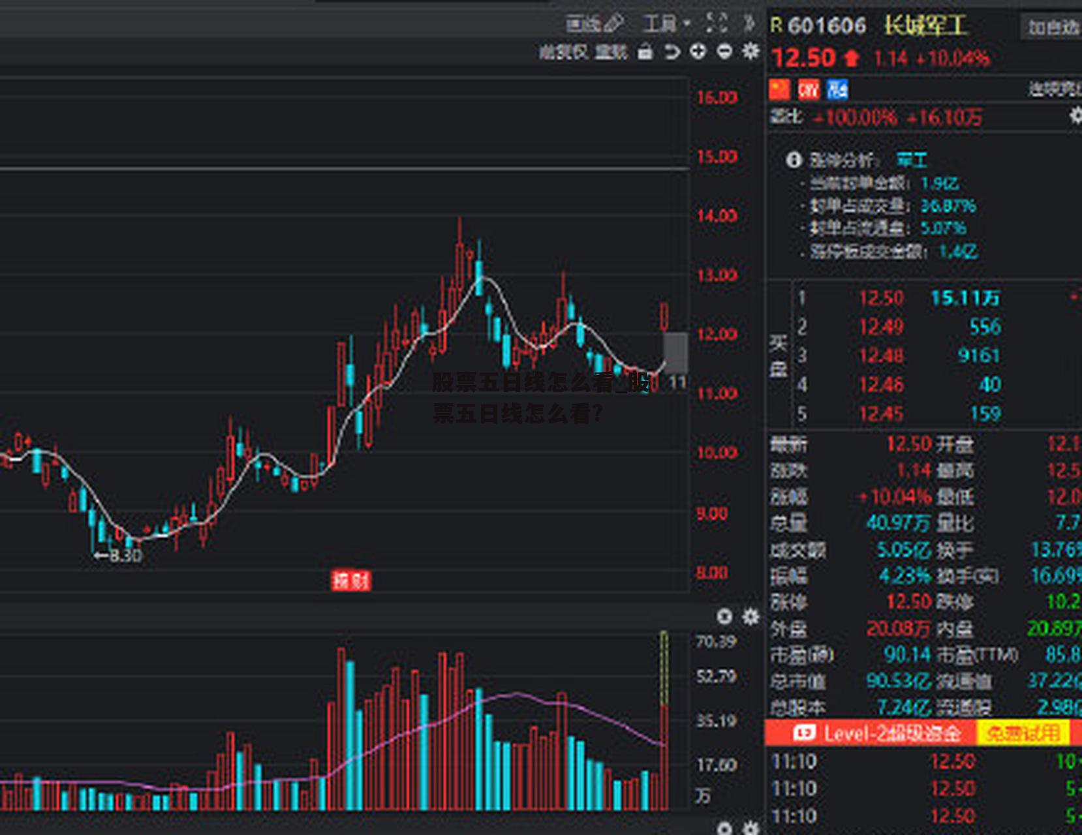Viewport: 1082px width, 835px height.
Task: Click the 市盈(静) value 90.14
Action: pos(907,654)
